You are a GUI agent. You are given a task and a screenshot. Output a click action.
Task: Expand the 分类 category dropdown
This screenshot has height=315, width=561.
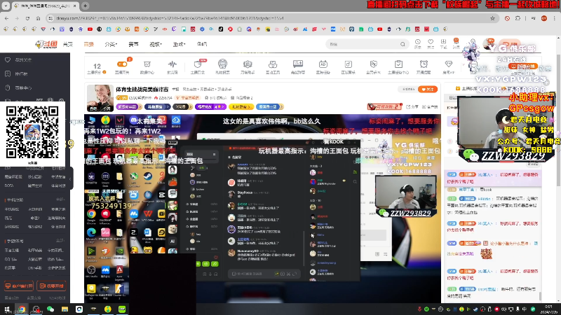tap(111, 44)
